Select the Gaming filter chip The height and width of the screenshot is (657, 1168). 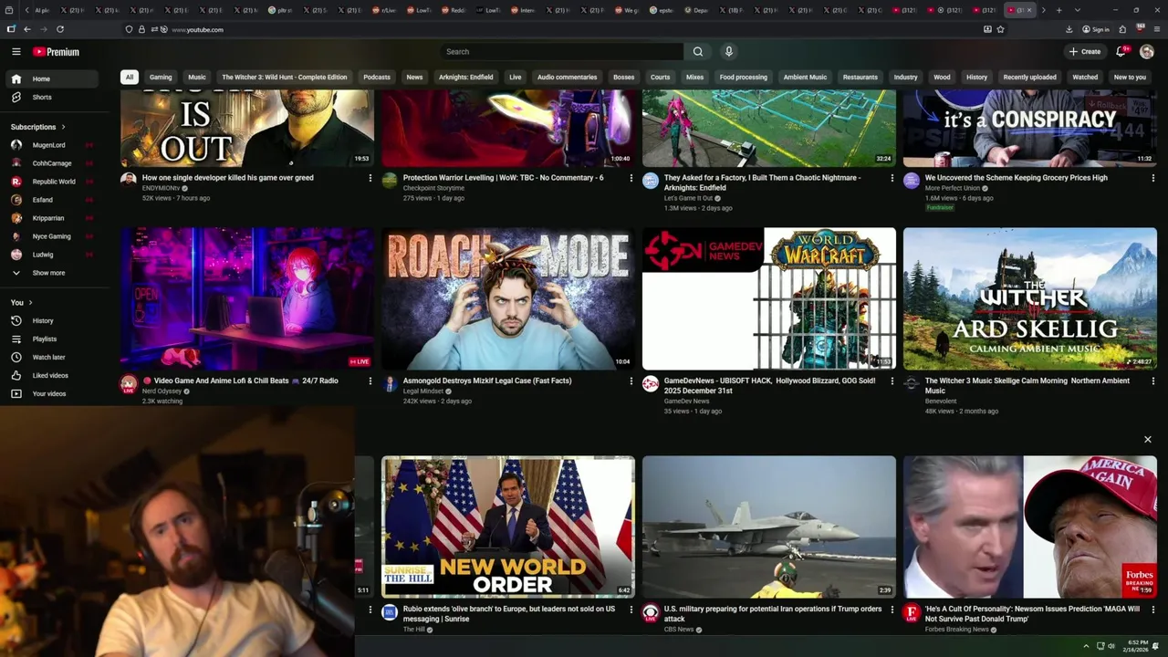click(x=161, y=78)
